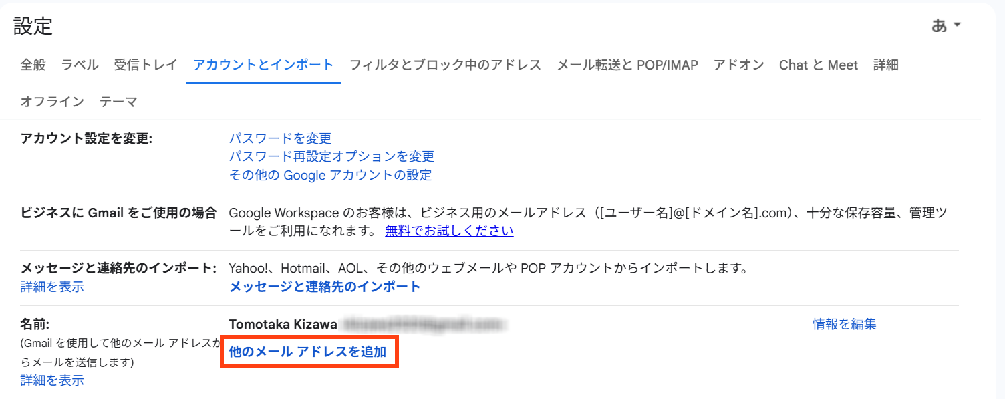
Task: Open その他の Google アカウントの設定
Action: point(330,175)
